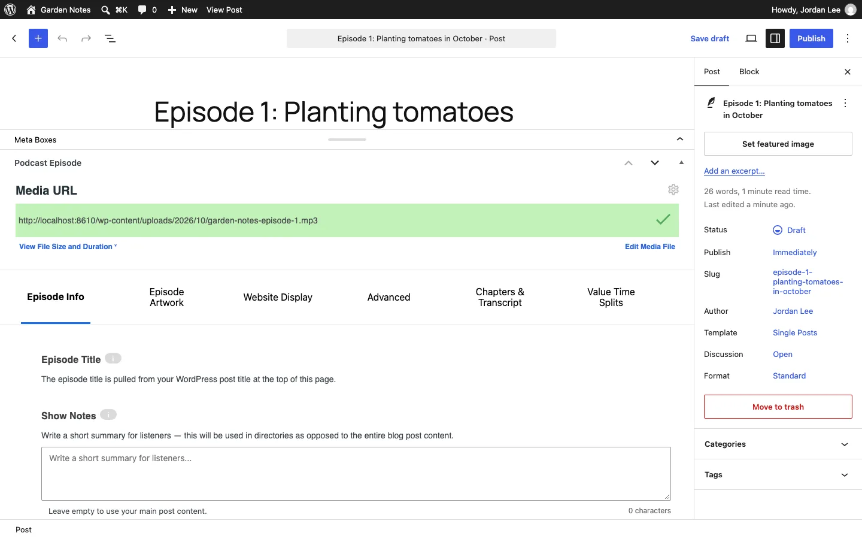The height and width of the screenshot is (539, 862).
Task: Open the document overview list
Action: tap(110, 38)
